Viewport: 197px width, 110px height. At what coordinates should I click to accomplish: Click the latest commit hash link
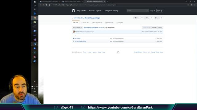click(x=151, y=32)
